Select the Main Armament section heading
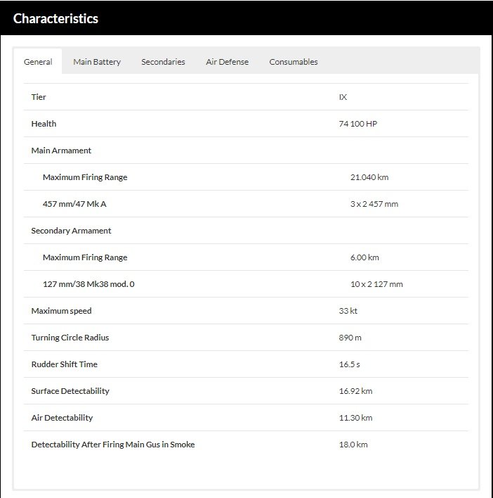493x498 pixels. 61,151
